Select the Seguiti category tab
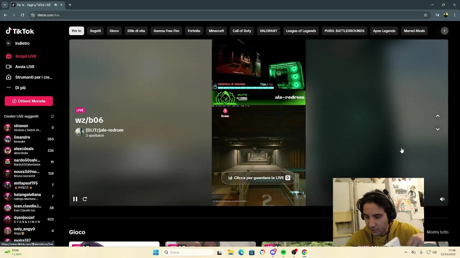 pos(95,31)
